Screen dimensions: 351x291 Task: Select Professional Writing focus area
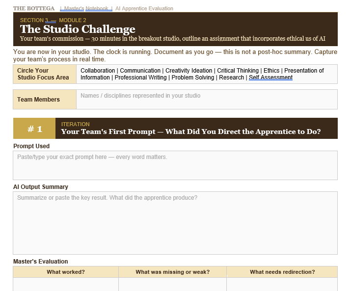coord(141,78)
